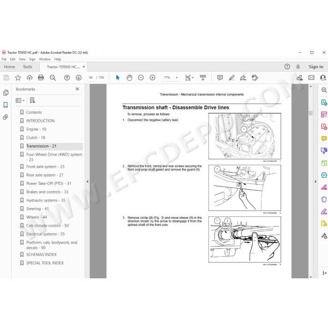Go to next page arrow icon
Screen dimensions: 328x328
(x=79, y=78)
